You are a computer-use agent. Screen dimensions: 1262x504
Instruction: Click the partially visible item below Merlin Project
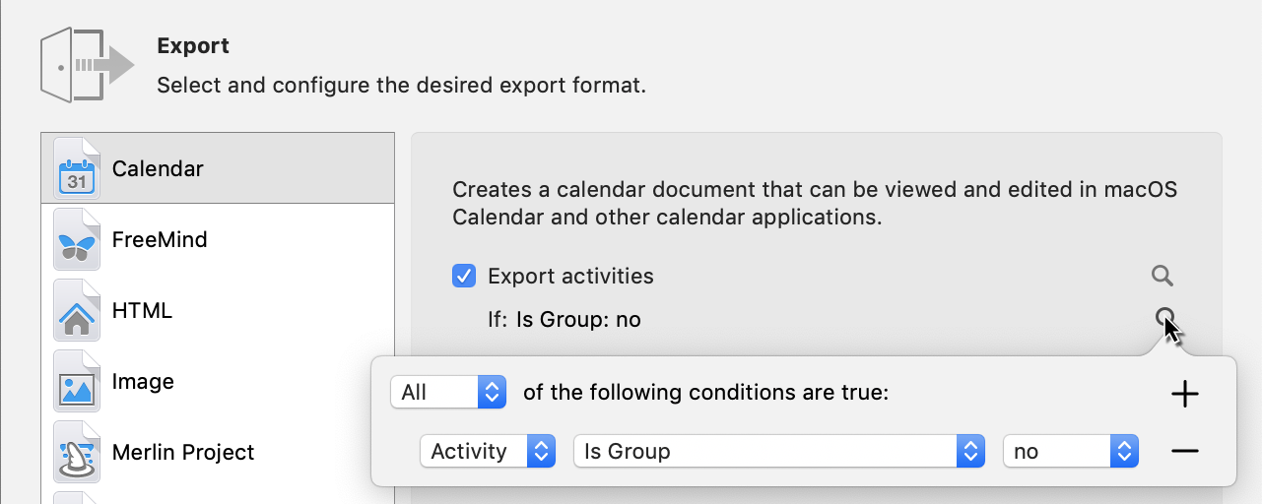[x=76, y=497]
